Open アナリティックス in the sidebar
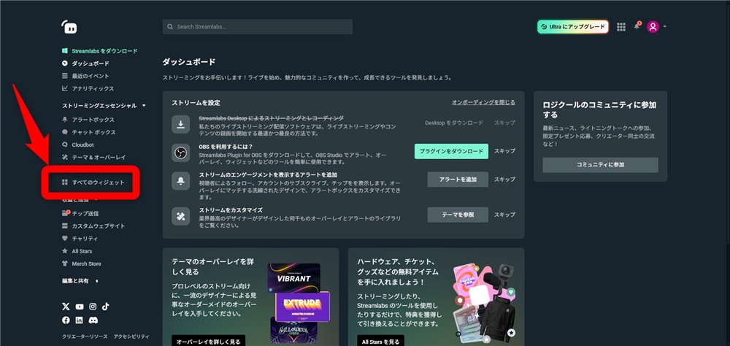730x346 pixels. [x=93, y=88]
